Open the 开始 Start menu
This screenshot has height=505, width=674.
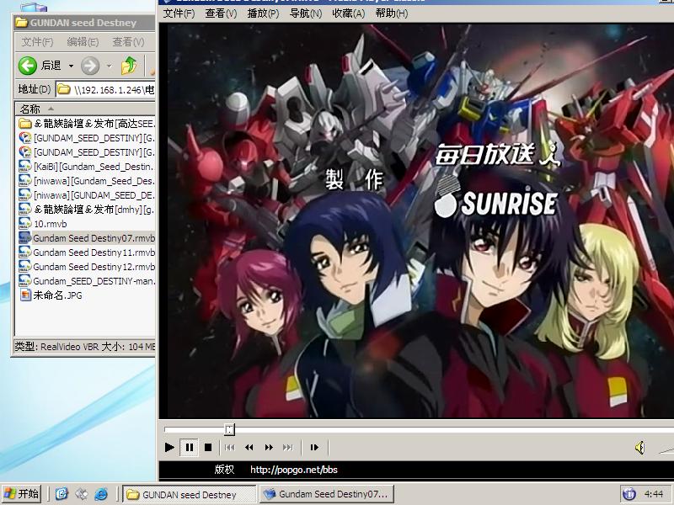click(22, 494)
